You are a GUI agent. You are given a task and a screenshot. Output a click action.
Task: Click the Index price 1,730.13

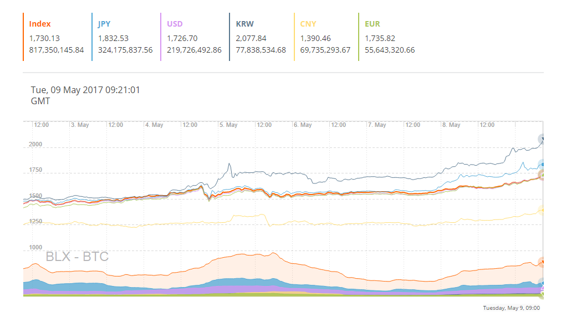[x=44, y=38]
